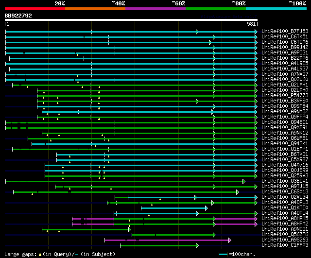Open the UniRef100_A9TJ15 entry
Screen dimensions: 311x258
[285, 187]
